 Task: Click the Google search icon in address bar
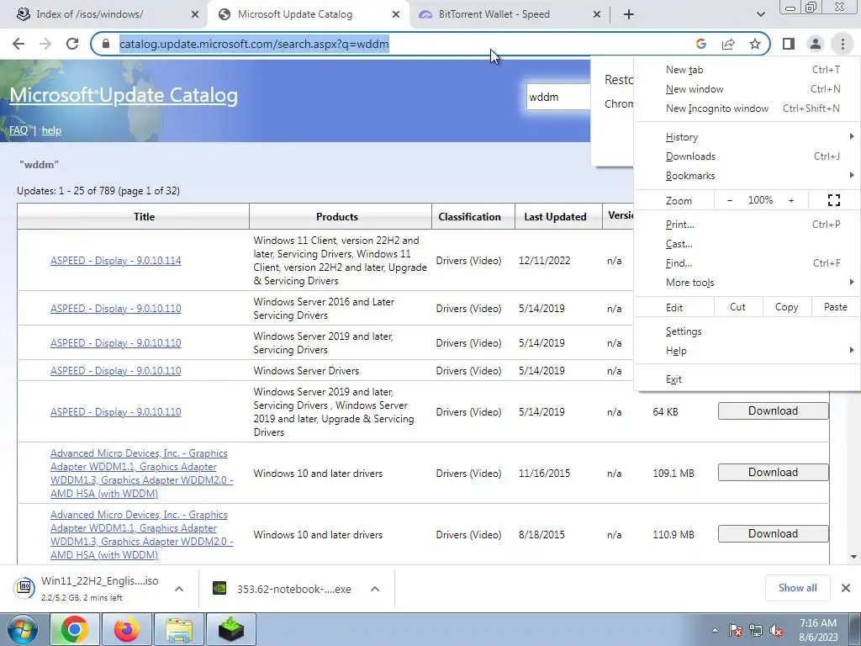click(x=700, y=44)
